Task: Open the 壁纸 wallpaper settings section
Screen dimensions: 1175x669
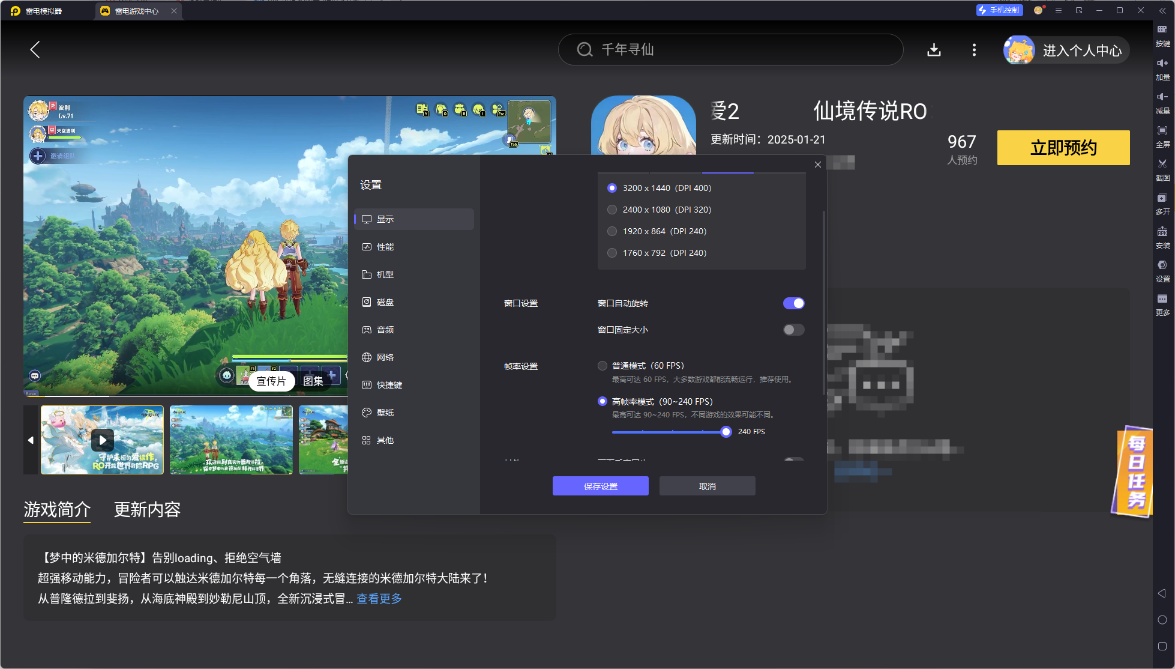Action: [386, 413]
